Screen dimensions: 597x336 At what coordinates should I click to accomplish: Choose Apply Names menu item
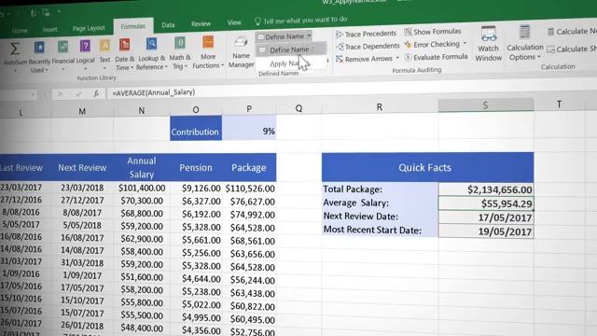click(291, 63)
